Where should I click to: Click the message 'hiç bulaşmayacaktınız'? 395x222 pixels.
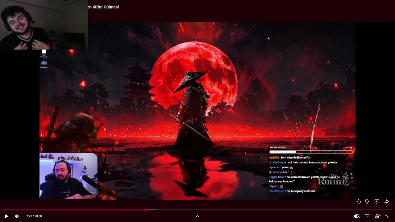(x=301, y=191)
